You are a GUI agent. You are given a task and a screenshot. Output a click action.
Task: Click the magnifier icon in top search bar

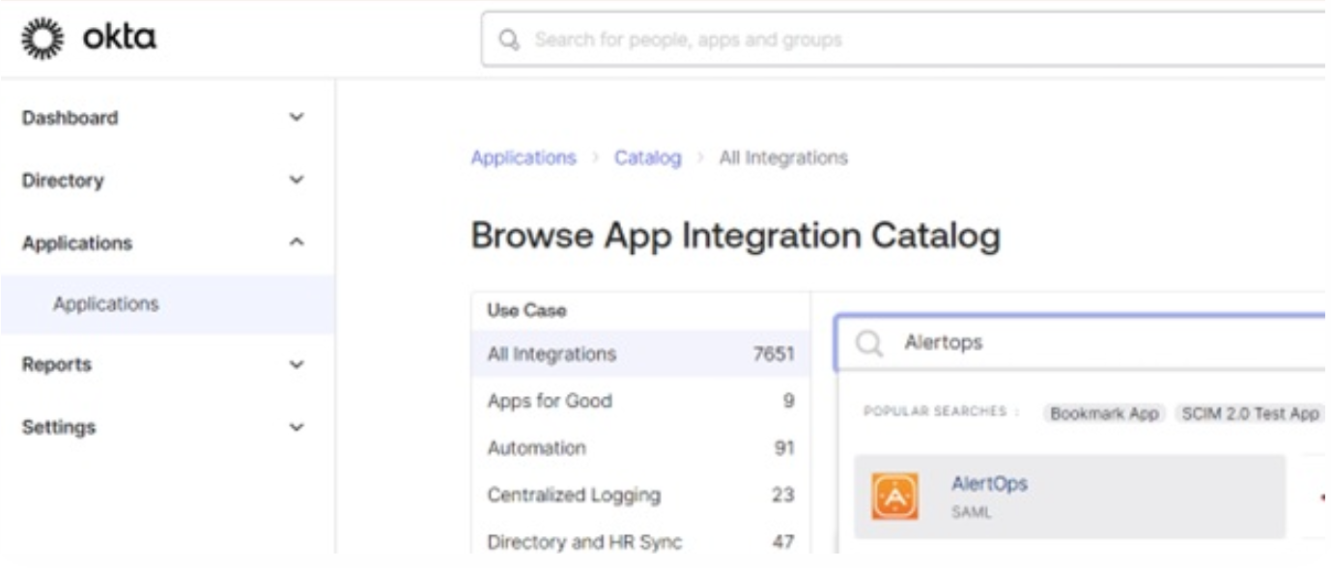[x=509, y=41]
